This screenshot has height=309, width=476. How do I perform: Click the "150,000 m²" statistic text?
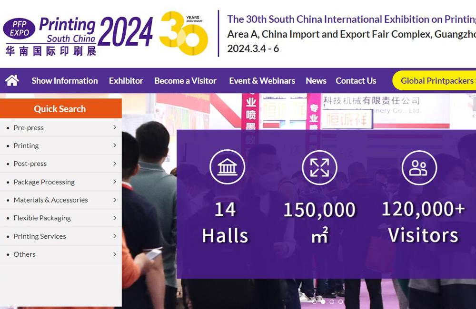click(x=319, y=222)
